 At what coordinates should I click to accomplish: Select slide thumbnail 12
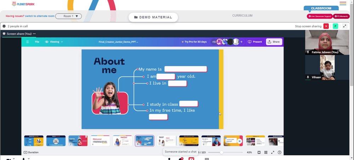[276, 141]
